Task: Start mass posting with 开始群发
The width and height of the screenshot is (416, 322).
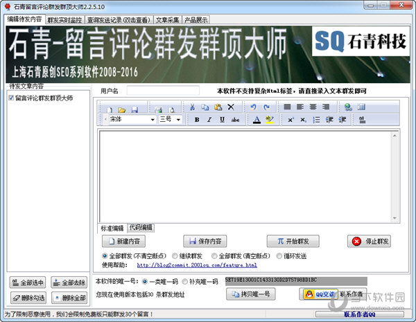Action: [293, 241]
